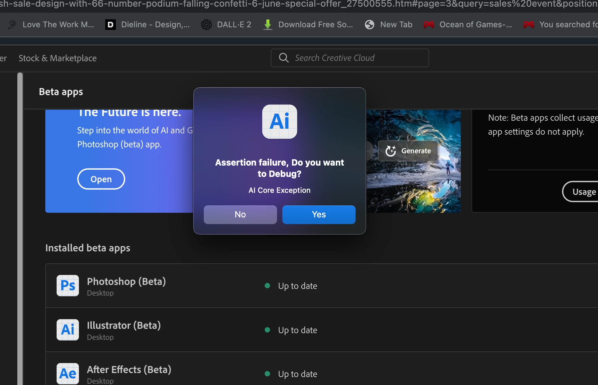Click the Generate button on the cave image
598x385 pixels.
(408, 151)
